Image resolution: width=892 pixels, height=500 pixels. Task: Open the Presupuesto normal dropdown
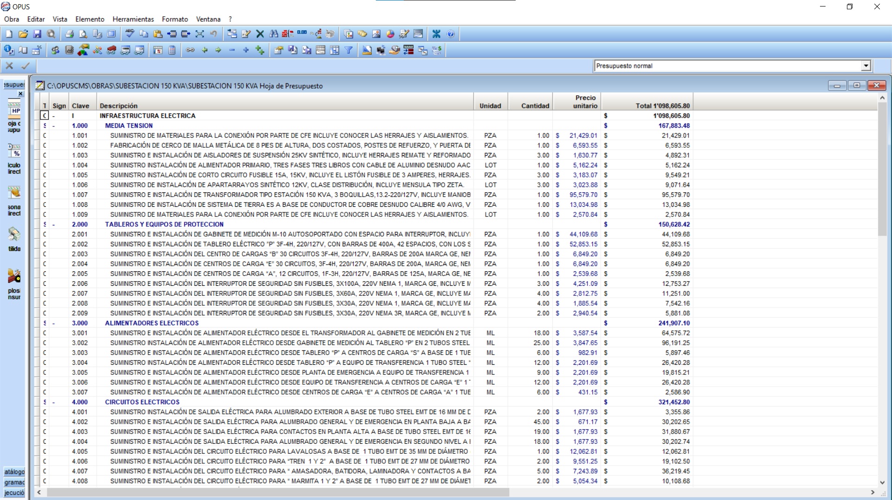coord(867,66)
